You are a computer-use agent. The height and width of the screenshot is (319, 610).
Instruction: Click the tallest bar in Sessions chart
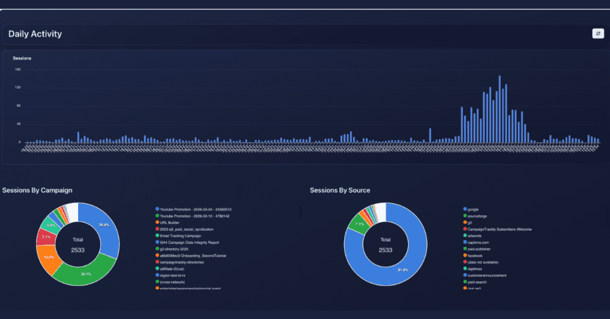point(500,110)
